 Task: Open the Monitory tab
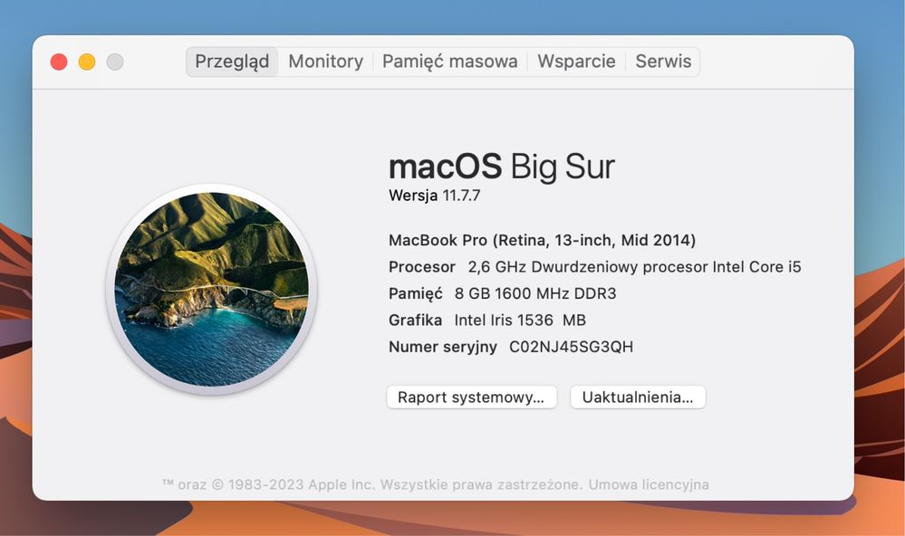pyautogui.click(x=325, y=62)
